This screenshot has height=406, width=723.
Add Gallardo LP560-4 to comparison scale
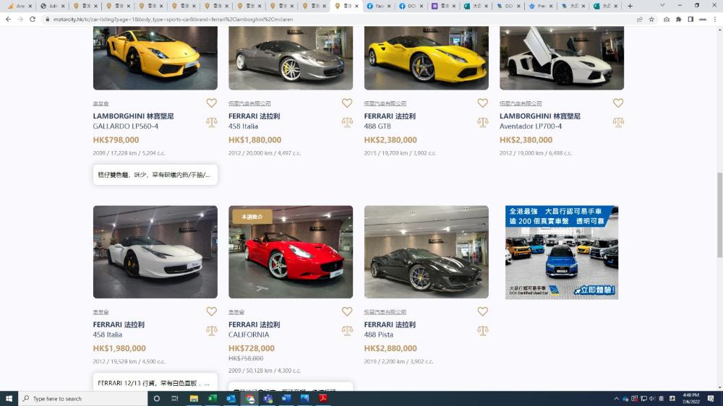[x=211, y=122]
